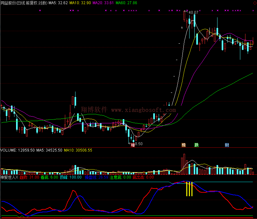
Task: Select the 注意底: 0.00 indicator value
Action: pos(120,177)
